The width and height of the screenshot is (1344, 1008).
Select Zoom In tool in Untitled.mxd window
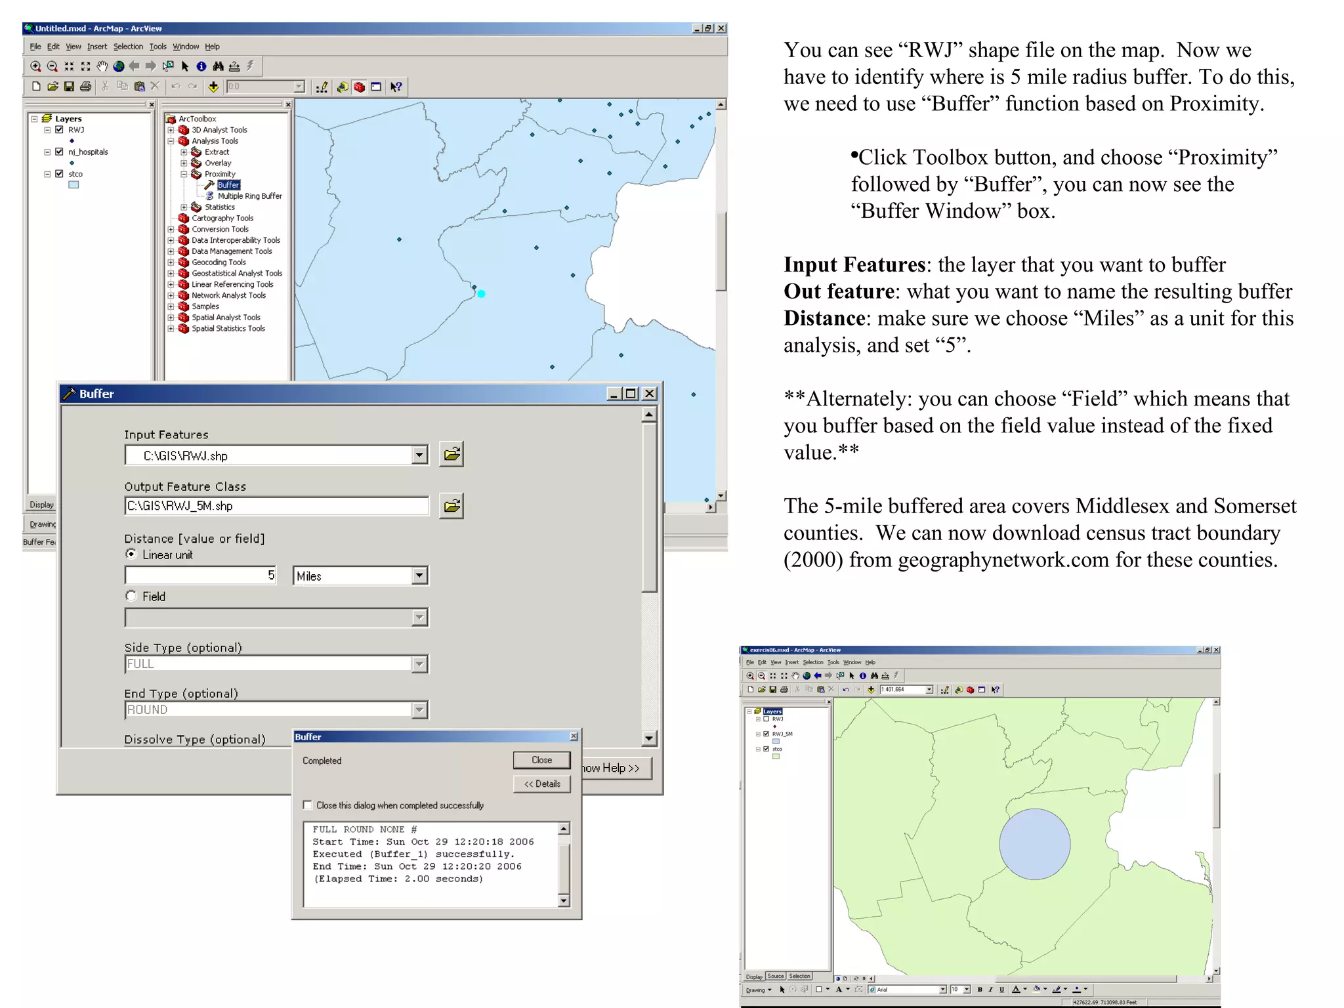(35, 66)
